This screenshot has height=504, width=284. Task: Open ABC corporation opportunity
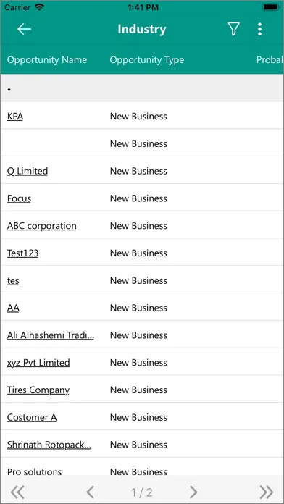[42, 226]
